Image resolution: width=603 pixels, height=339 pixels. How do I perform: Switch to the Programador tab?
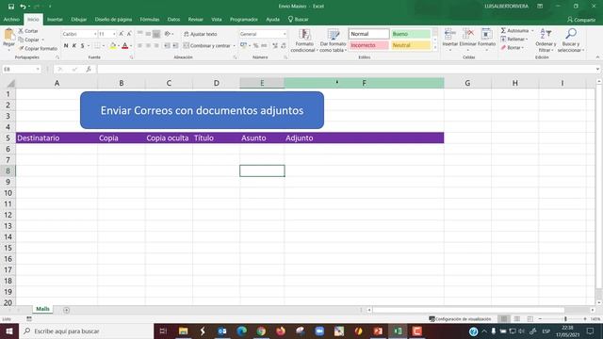click(244, 19)
